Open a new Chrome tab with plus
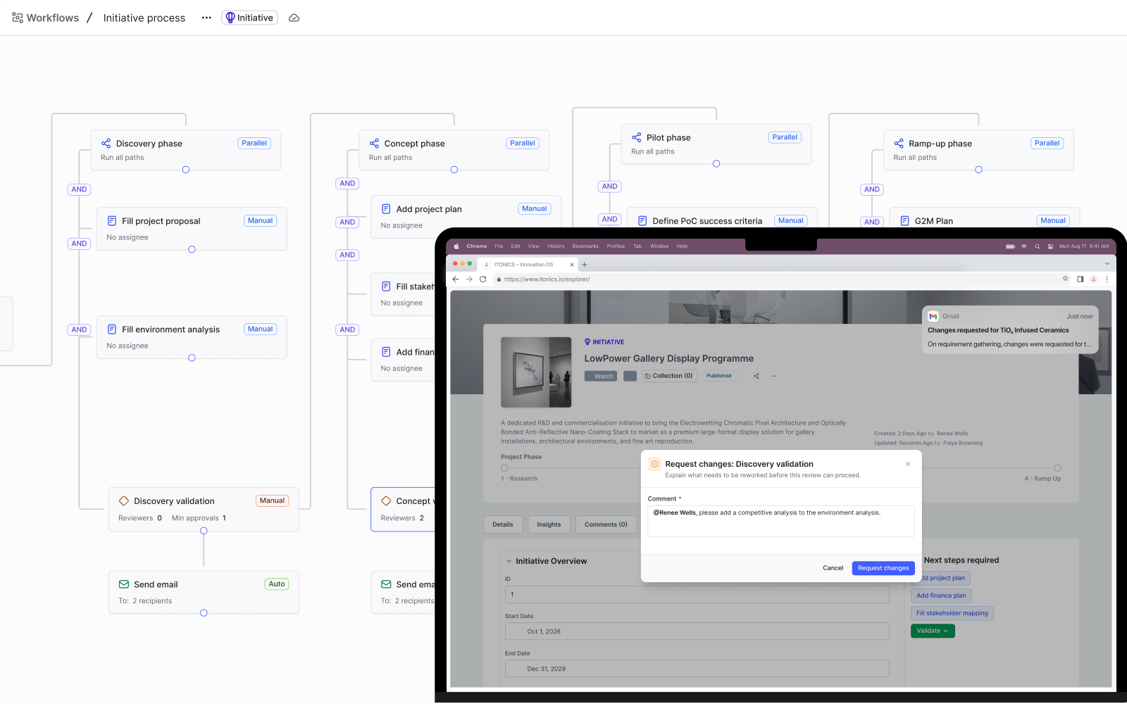The width and height of the screenshot is (1127, 704). click(x=585, y=265)
